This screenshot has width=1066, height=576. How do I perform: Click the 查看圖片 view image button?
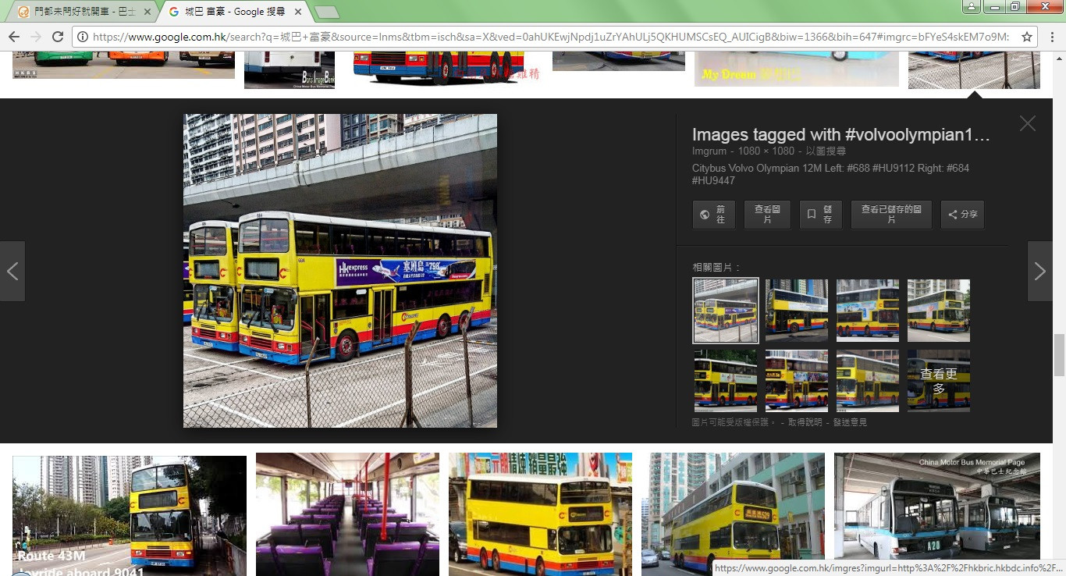pos(767,215)
